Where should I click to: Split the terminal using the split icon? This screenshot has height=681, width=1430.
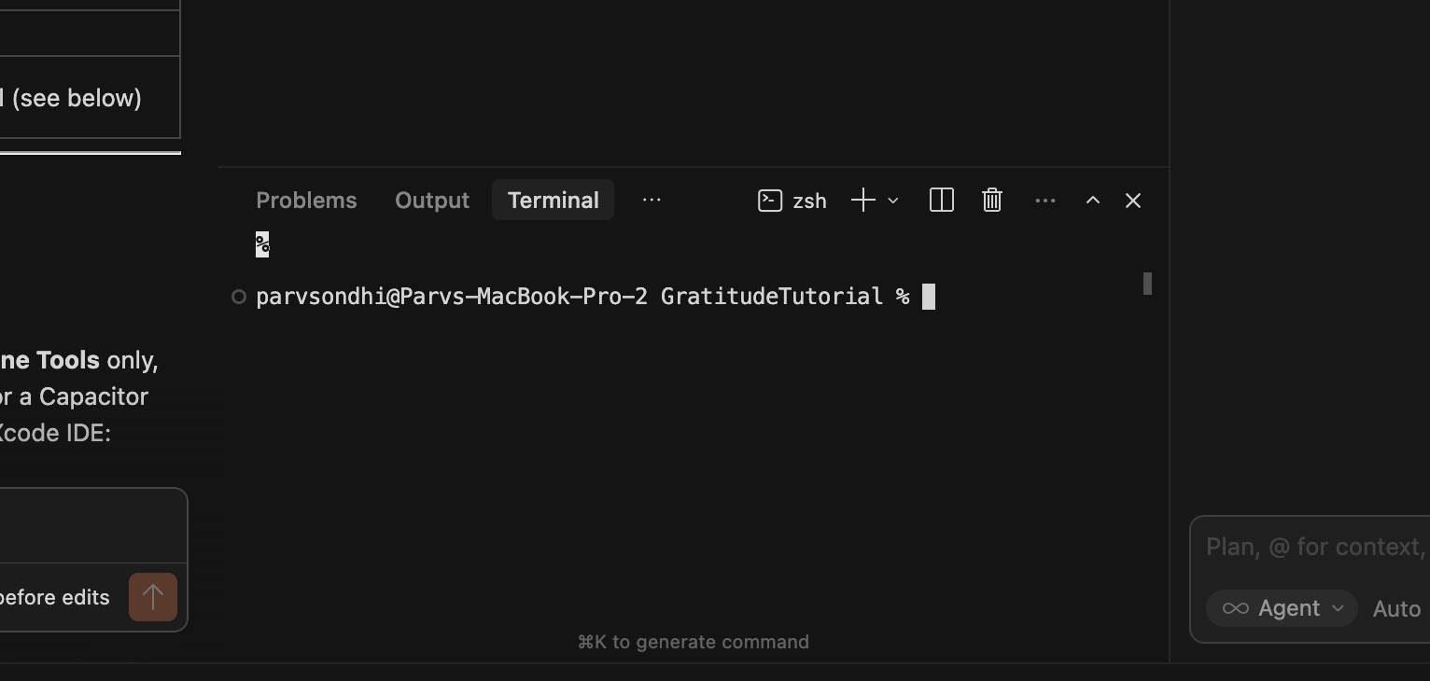(x=941, y=200)
